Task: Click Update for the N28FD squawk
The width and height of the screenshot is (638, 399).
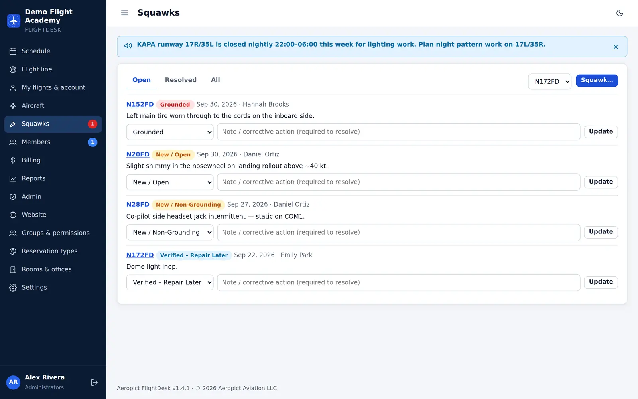Action: (x=601, y=232)
